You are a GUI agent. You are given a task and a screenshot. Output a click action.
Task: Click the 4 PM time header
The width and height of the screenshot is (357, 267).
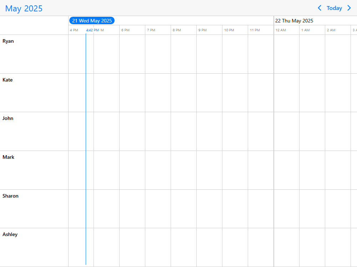point(74,30)
